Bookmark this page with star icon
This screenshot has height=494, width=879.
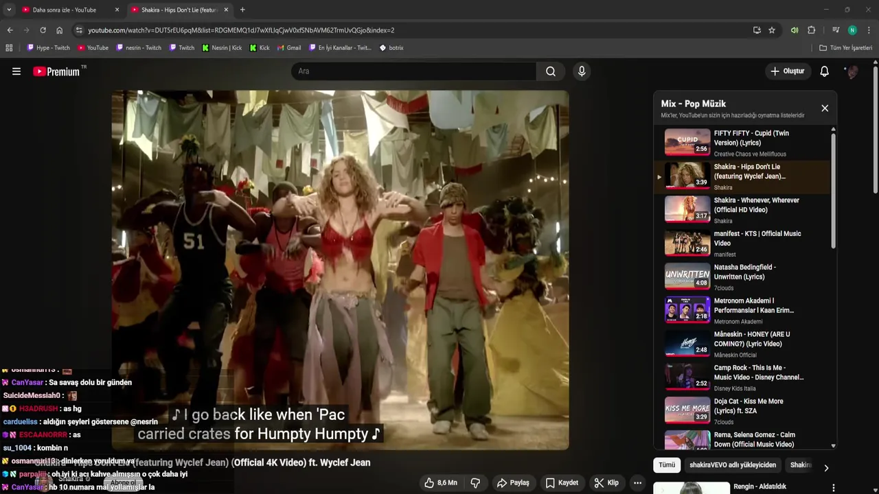point(772,30)
